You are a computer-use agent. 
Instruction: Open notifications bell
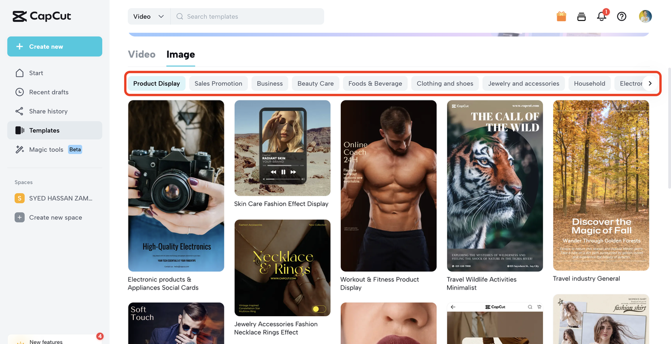point(602,16)
